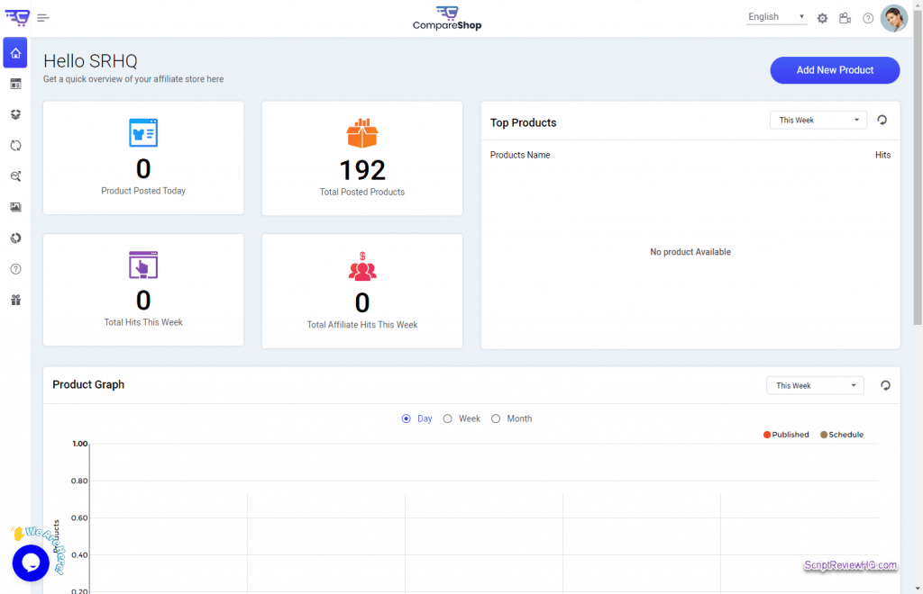Open the live chat bubble

click(30, 563)
